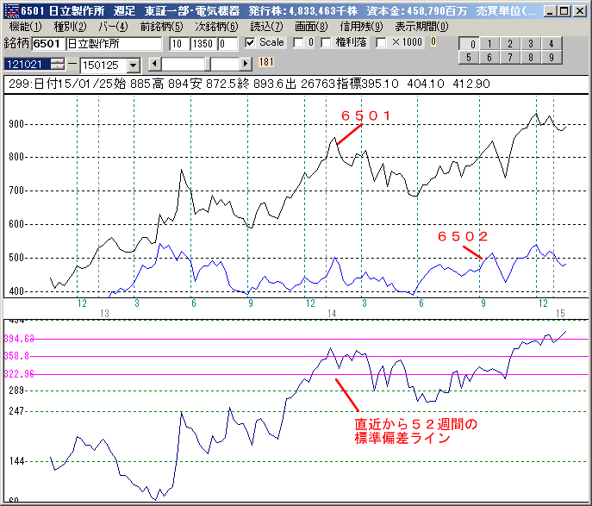Enable the ×1000 checkbox
This screenshot has height=506, width=592.
382,43
